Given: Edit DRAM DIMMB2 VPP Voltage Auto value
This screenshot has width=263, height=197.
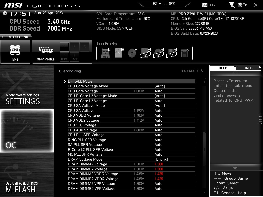Looking at the screenshot, I should tap(158, 189).
